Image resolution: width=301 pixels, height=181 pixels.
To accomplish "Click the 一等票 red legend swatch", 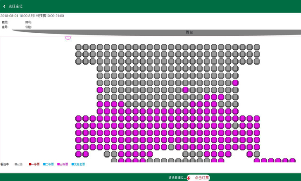I will click(x=30, y=164).
